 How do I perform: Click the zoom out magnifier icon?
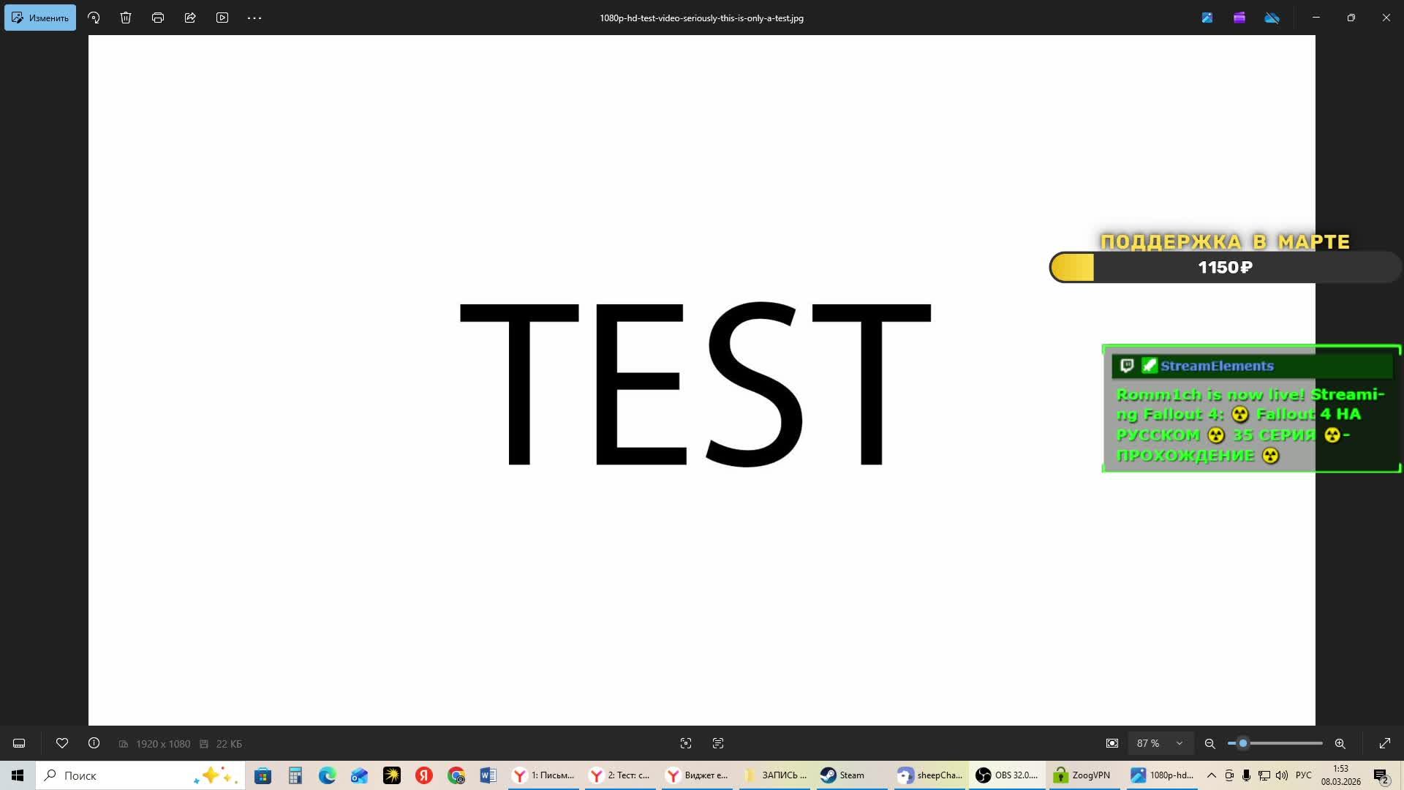1210,743
